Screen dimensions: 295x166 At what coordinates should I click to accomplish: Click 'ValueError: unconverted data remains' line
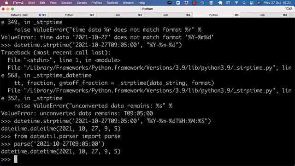77,113
